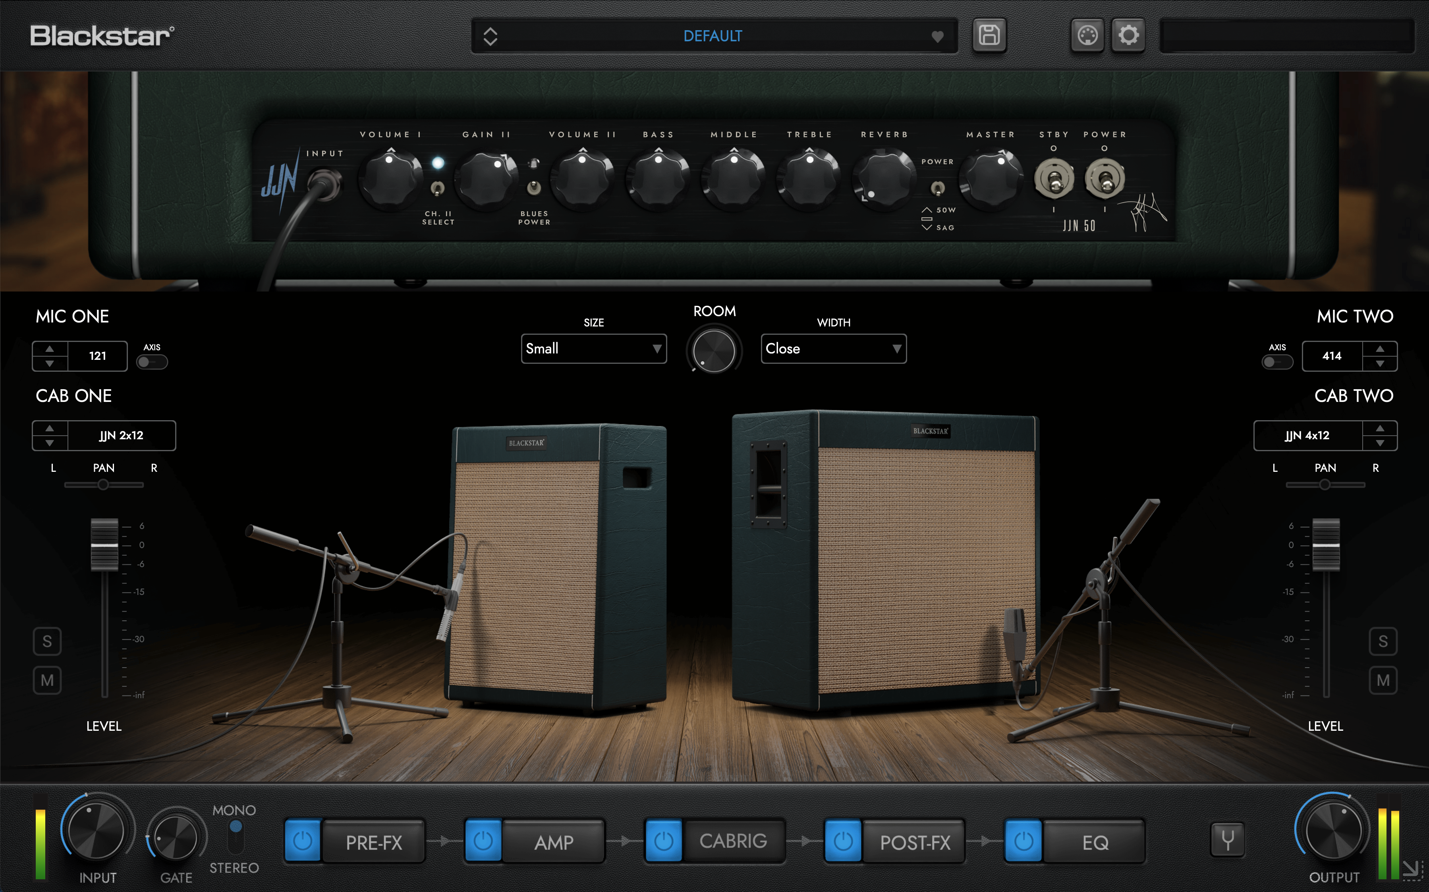This screenshot has height=892, width=1429.
Task: Toggle Mic Two AXIS switch
Action: (1277, 362)
